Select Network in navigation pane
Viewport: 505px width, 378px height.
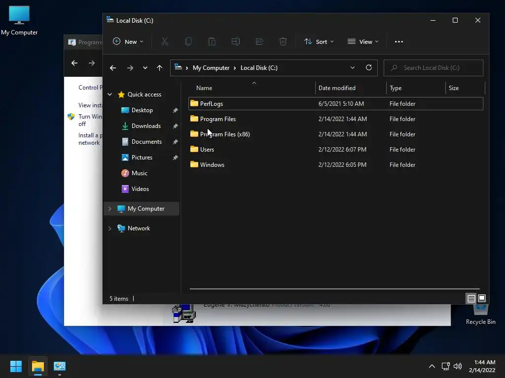(139, 228)
